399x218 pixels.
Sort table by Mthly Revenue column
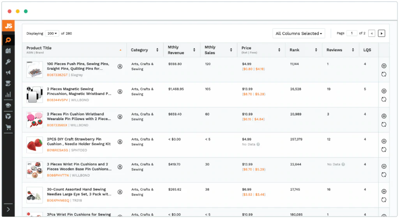pos(194,50)
